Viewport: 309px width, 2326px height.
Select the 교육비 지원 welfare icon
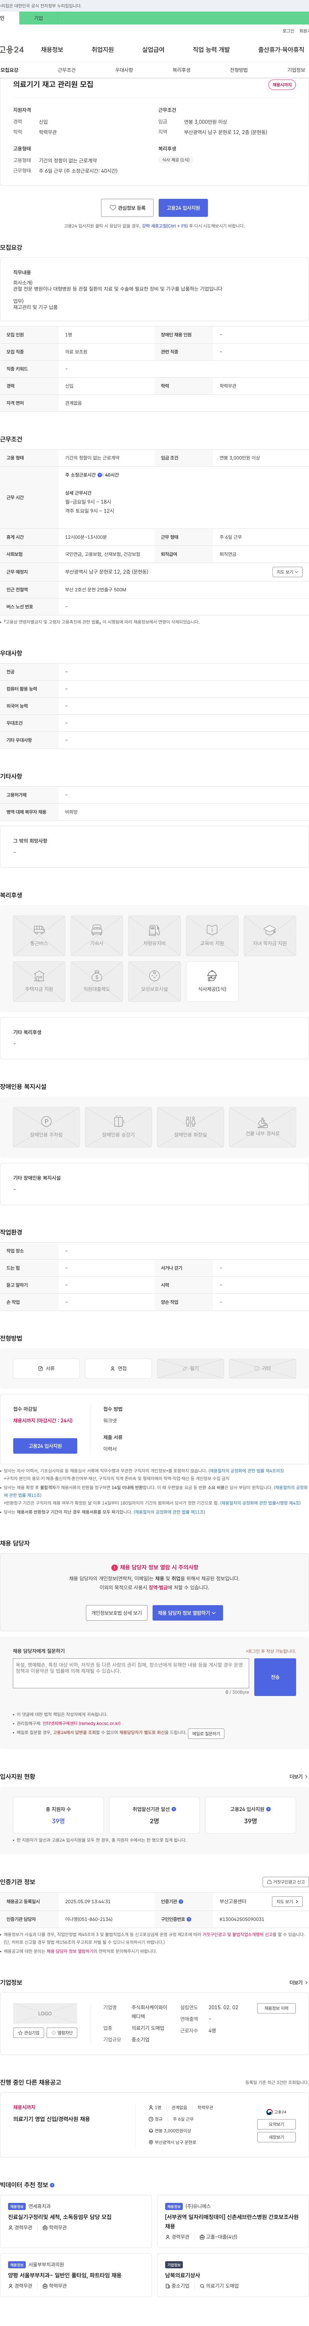[212, 935]
